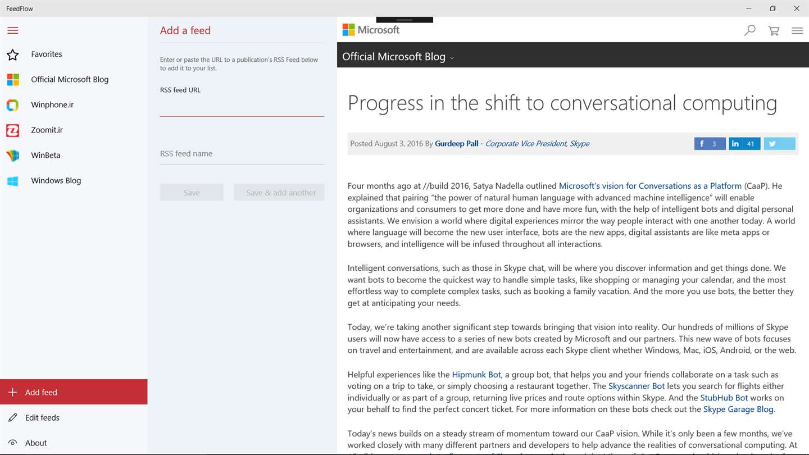Select Official Microsoft Blog feed in sidebar
809x455 pixels.
(x=70, y=80)
